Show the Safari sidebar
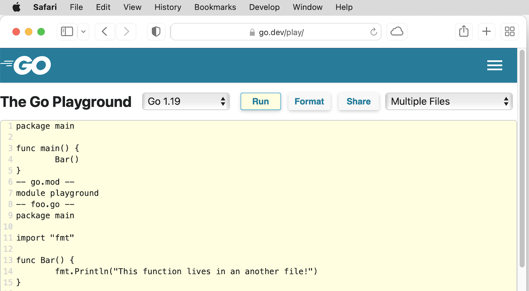Screen dimensions: 529x291 click(67, 32)
